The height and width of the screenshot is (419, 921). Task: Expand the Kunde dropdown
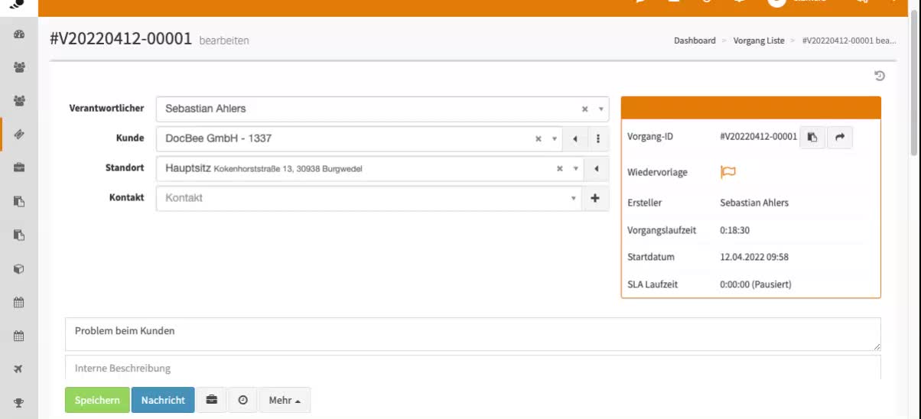click(x=554, y=139)
